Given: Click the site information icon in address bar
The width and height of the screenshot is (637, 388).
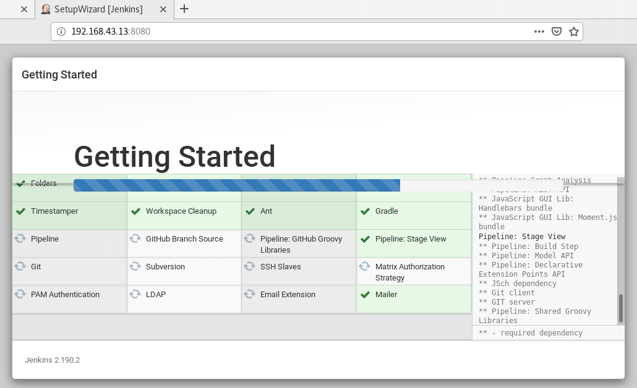Looking at the screenshot, I should point(61,32).
